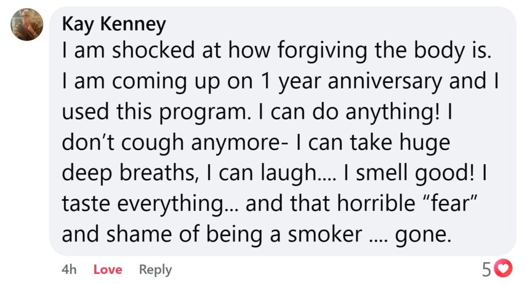Click the red heart reaction icon

point(506,269)
